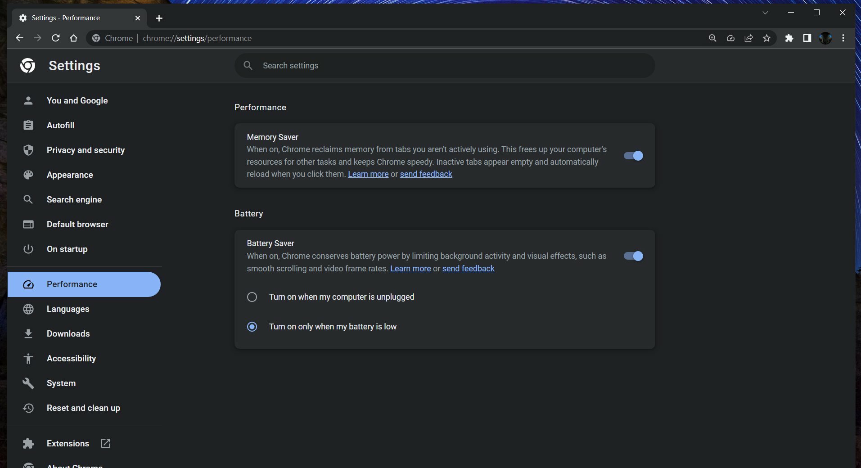The width and height of the screenshot is (861, 468).
Task: Open the Extensions puzzle icon in toolbar
Action: [x=789, y=38]
